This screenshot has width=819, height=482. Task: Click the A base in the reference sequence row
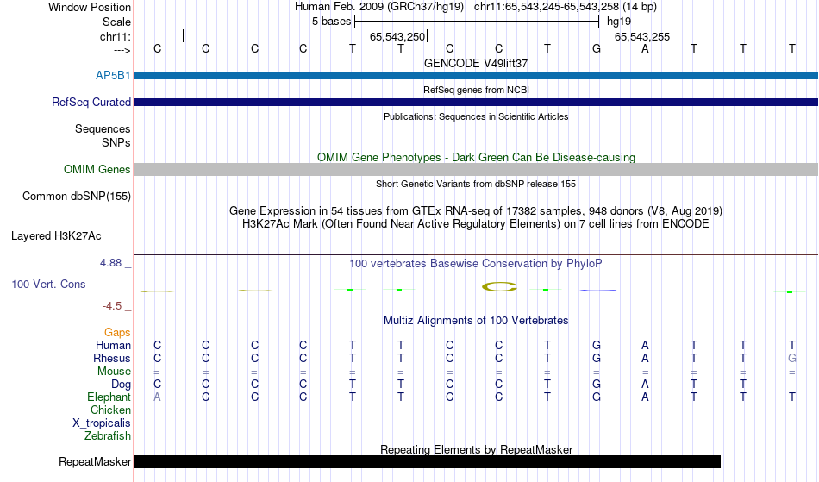click(x=645, y=49)
